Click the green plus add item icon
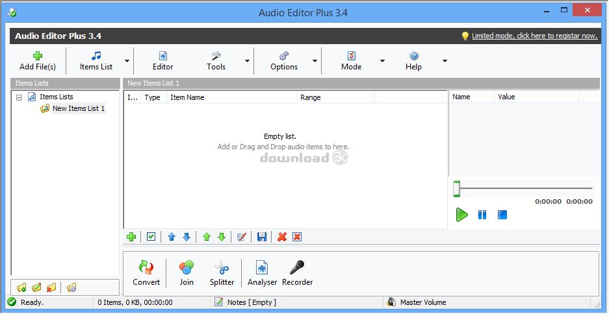The height and width of the screenshot is (314, 609). tap(131, 237)
